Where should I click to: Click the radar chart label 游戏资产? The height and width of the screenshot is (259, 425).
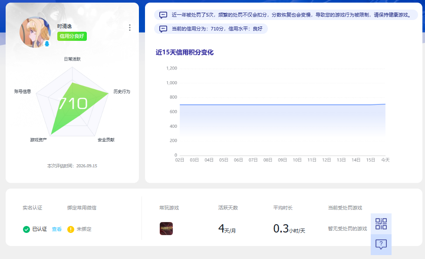click(38, 140)
